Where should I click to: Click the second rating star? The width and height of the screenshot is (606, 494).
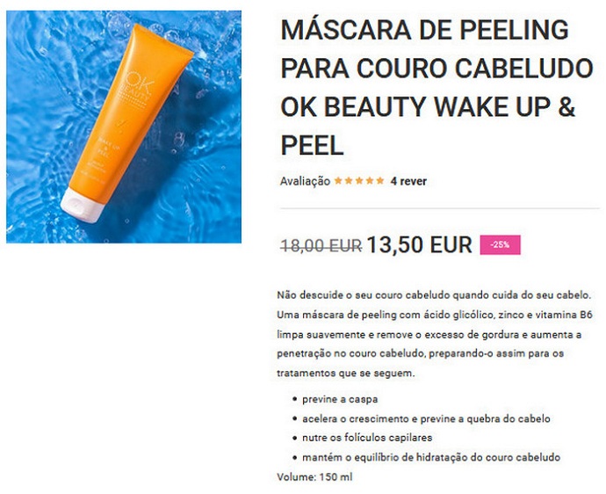click(349, 181)
